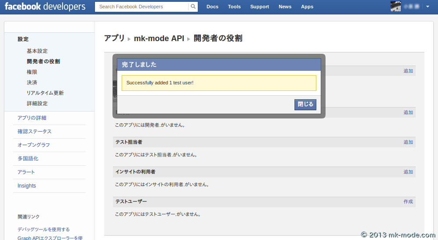Click 追加 link for テスト担当者
This screenshot has height=240, width=438.
(x=408, y=142)
